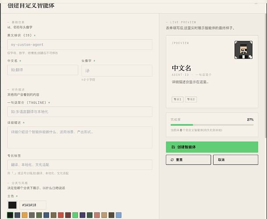Image resolution: width=267 pixels, height=219 pixels.
Task: Select the black preset swatch with green outline
Action: [x=10, y=215]
